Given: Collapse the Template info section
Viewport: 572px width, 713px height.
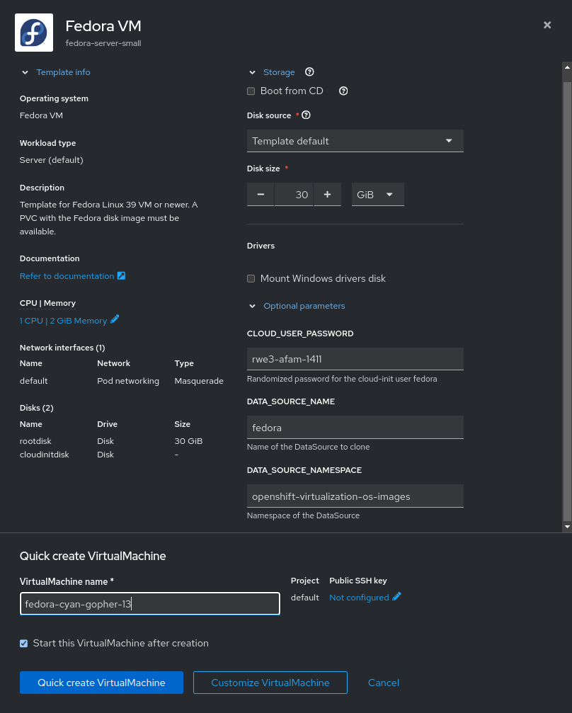Looking at the screenshot, I should click(x=25, y=72).
